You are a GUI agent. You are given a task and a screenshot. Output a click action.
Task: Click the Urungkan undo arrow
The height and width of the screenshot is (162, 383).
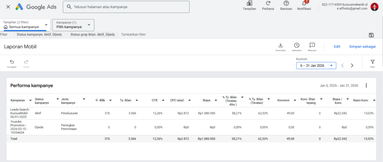pos(12,62)
